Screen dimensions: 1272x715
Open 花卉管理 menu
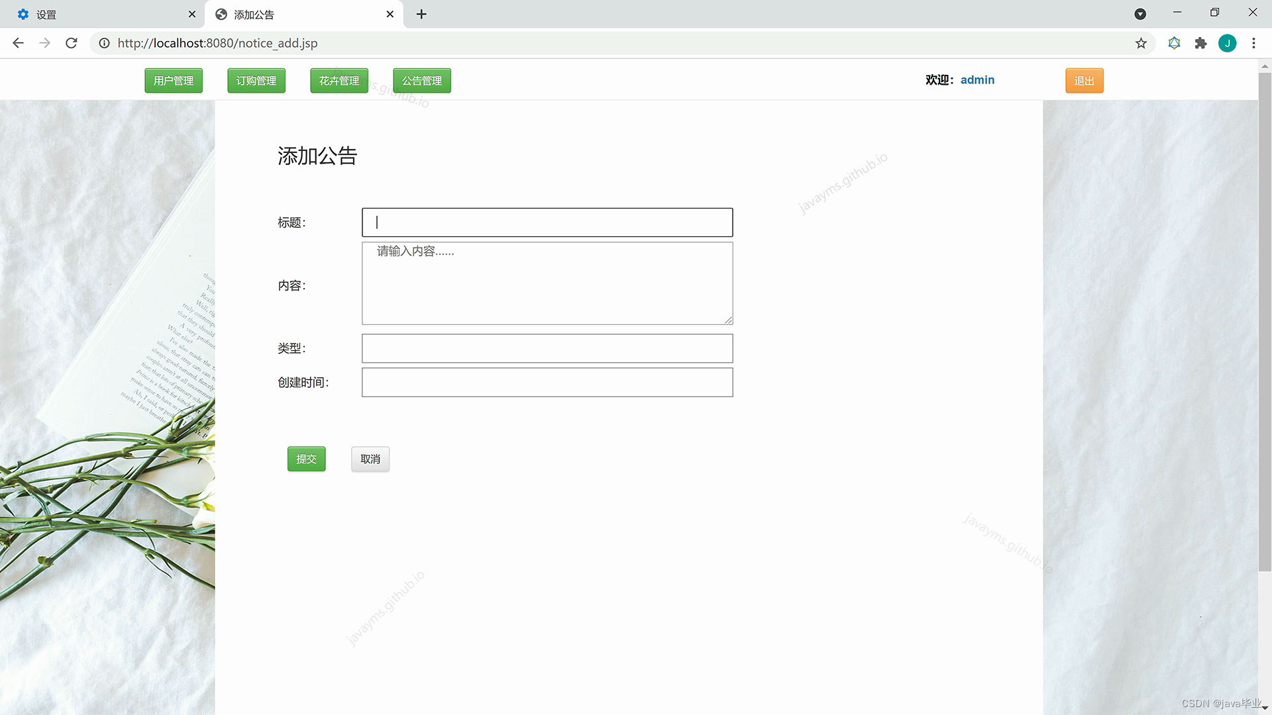coord(339,81)
